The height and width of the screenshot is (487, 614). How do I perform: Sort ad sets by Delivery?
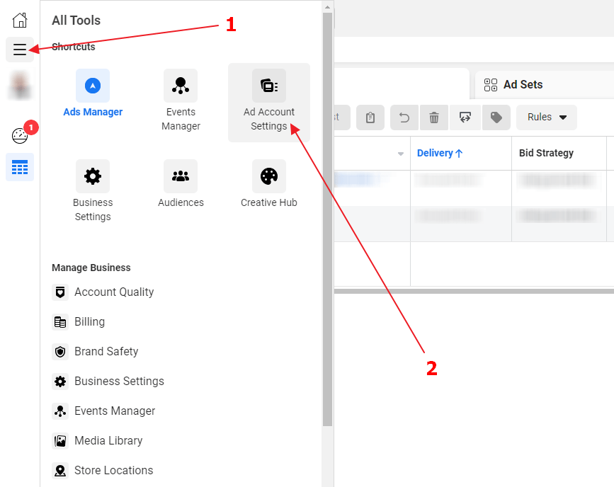[439, 153]
